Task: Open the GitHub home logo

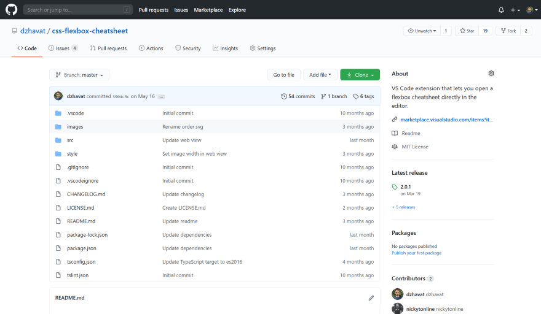Action: (x=12, y=10)
